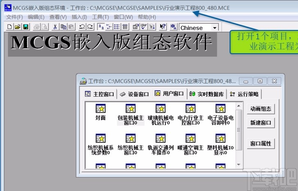Select the 电力行业主控窗口0 window icon

click(190, 115)
